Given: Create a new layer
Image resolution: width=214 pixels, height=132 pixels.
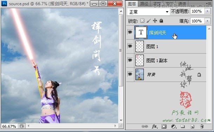Looking at the screenshot, I should click(x=192, y=126).
